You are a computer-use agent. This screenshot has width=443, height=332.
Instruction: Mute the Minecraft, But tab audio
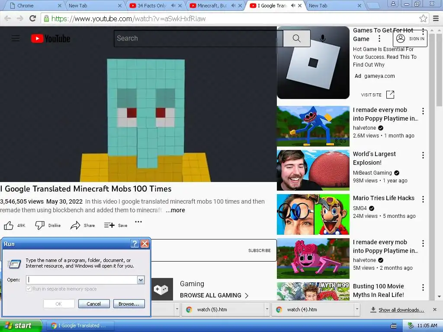(233, 6)
